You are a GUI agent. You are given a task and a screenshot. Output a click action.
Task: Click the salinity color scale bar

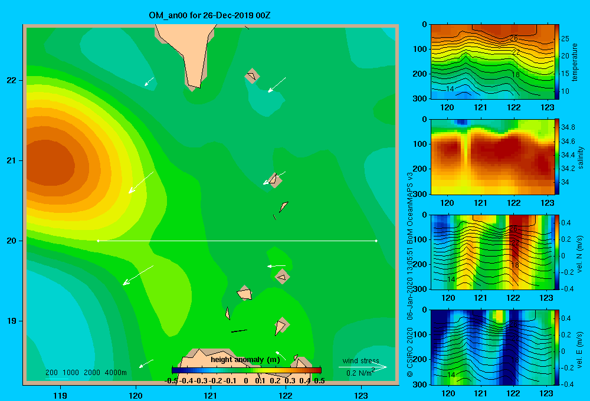click(x=557, y=157)
